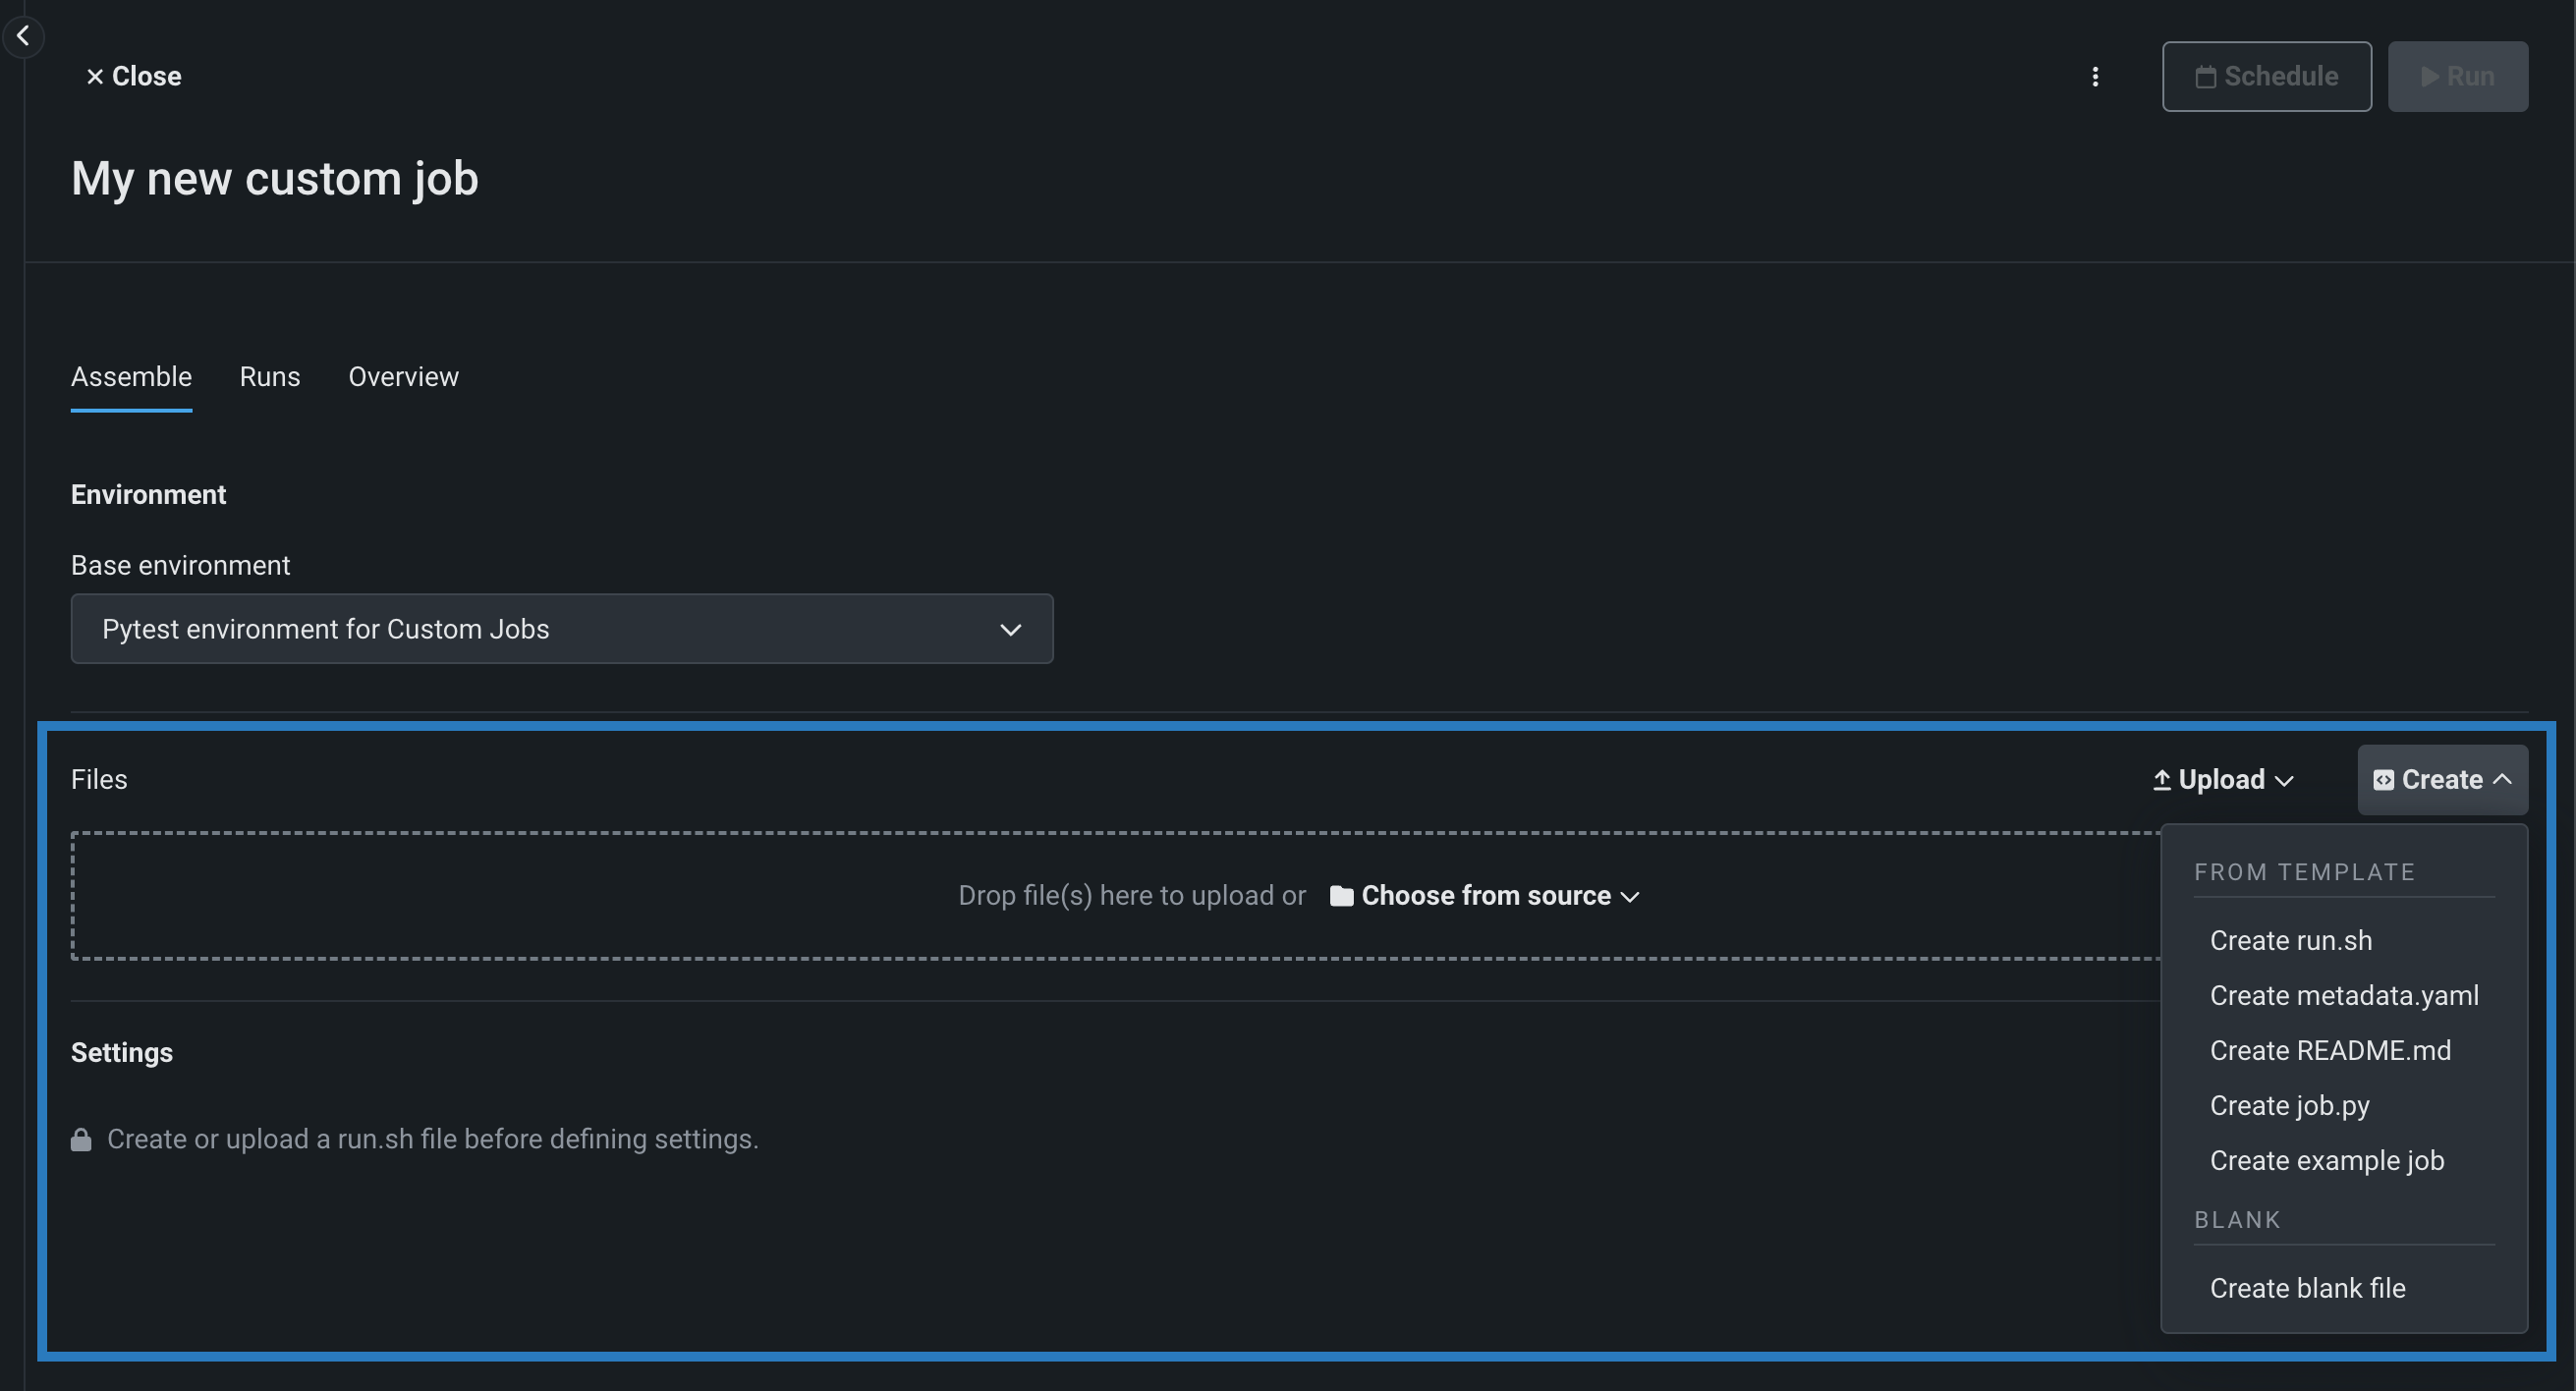The image size is (2576, 1391).
Task: Click the Schedule button with calendar icon
Action: 2266,77
